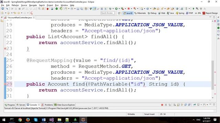Click the Run Last Tool green-red icon
This screenshot has height=123, width=220.
point(122,9)
